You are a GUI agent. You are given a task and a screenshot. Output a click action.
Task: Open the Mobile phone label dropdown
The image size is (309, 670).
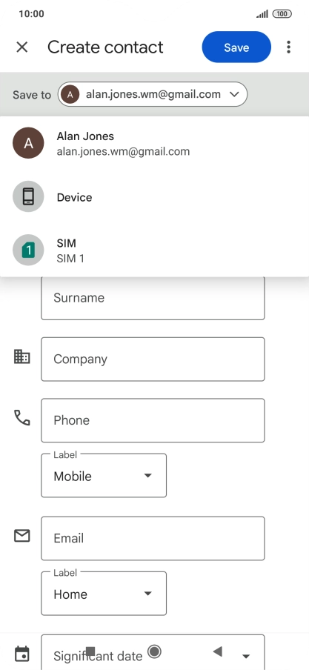pyautogui.click(x=104, y=476)
